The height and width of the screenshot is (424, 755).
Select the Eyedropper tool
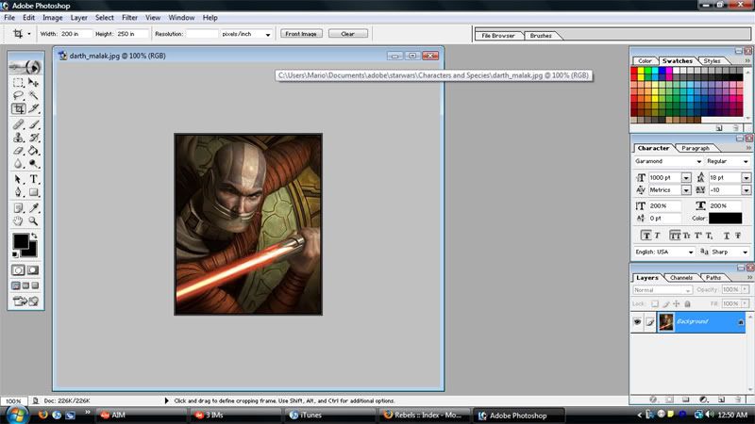pyautogui.click(x=33, y=208)
